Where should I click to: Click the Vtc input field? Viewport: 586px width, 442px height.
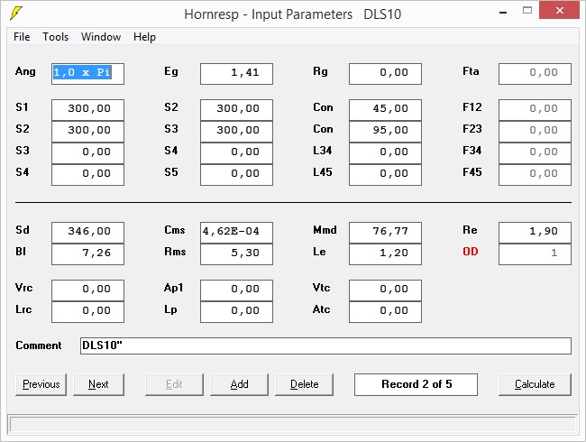coord(385,290)
